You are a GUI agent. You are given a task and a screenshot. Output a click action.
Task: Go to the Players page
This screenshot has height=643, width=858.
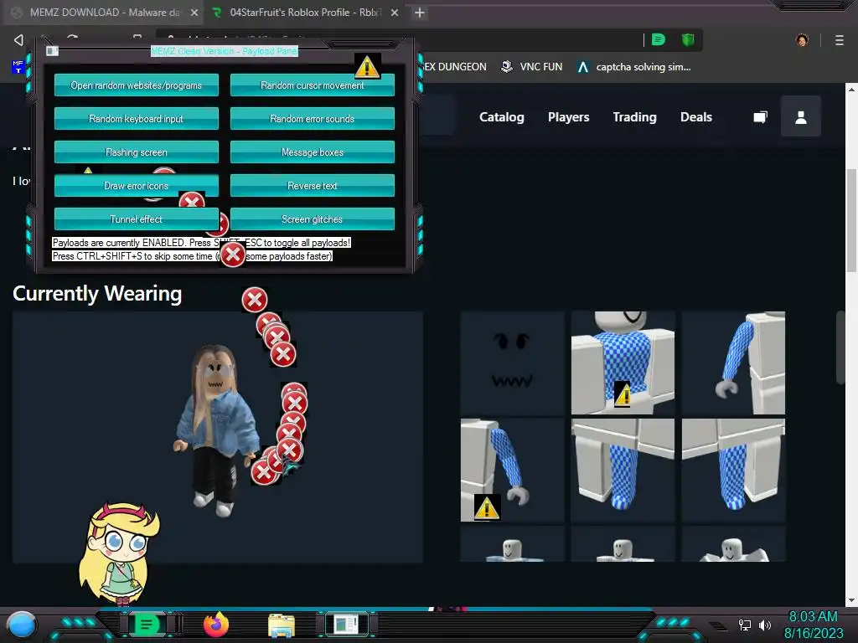569,117
